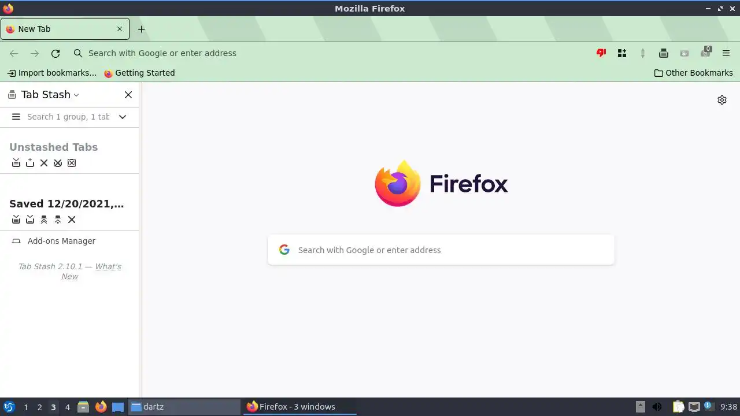Click the update notification tray icon

[709, 407]
